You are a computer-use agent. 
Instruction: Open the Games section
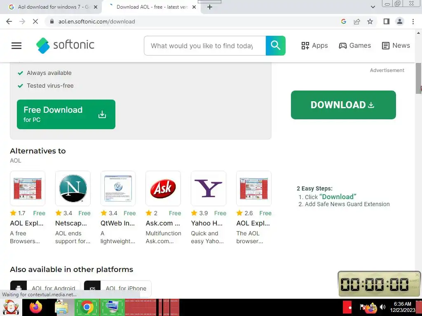355,45
